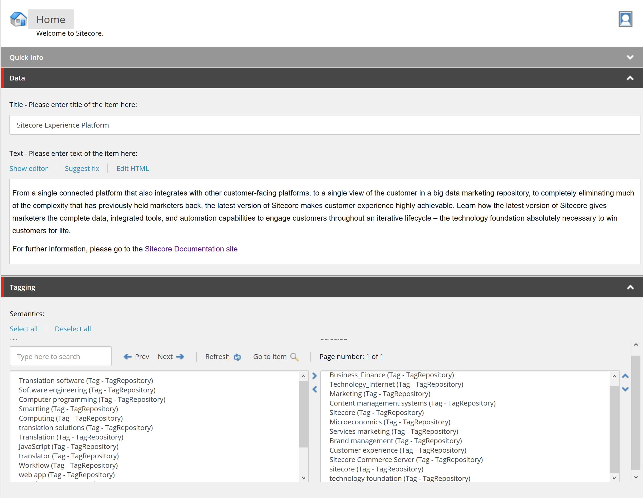
Task: Click down arrow of All list scrollbar
Action: click(304, 478)
